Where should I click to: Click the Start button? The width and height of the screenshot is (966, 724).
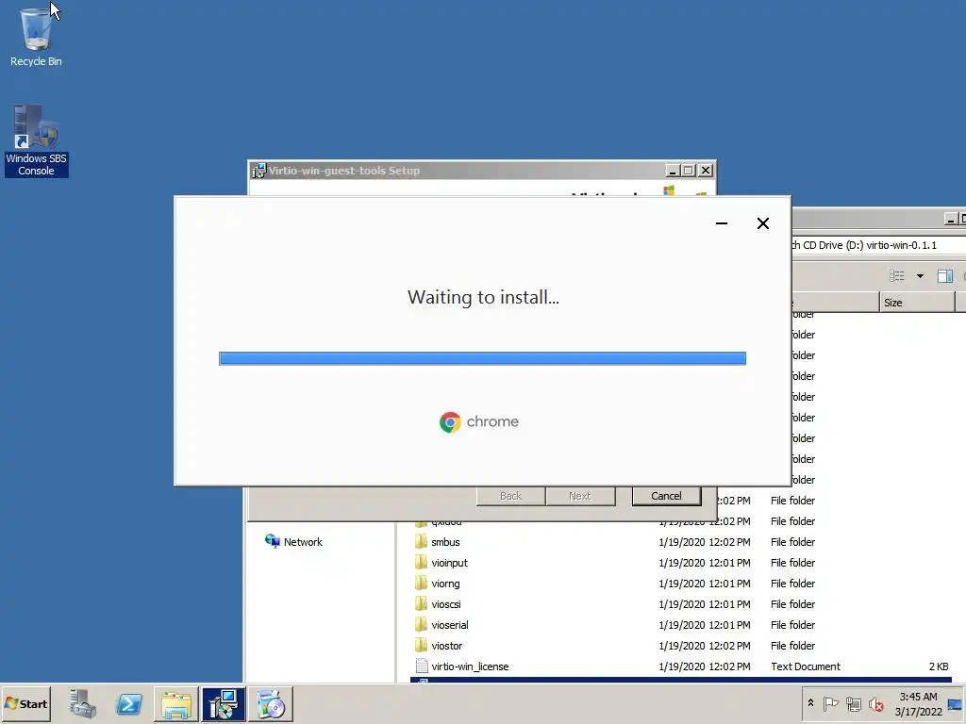(25, 703)
